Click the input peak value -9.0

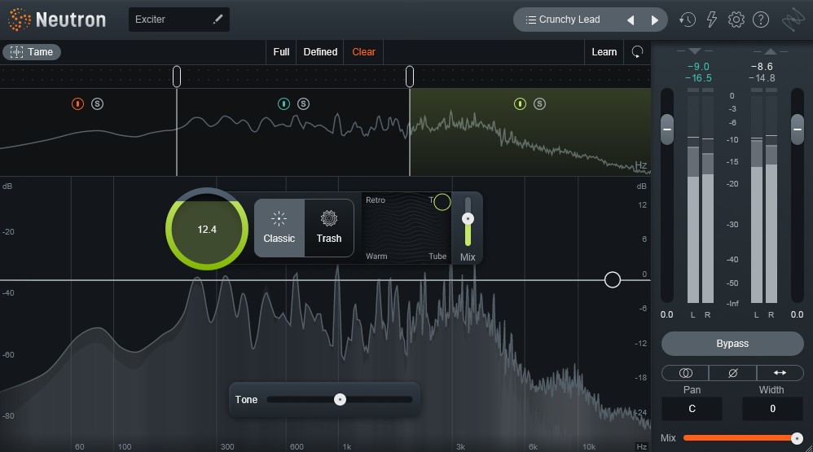coord(698,66)
